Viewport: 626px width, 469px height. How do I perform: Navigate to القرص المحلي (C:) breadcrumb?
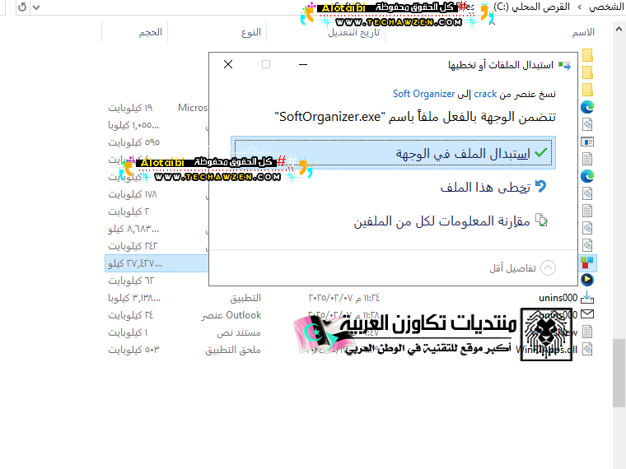[x=531, y=7]
